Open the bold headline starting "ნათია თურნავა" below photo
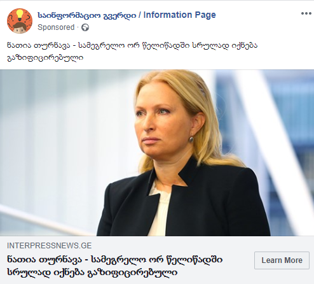The image size is (314, 284). click(x=115, y=266)
